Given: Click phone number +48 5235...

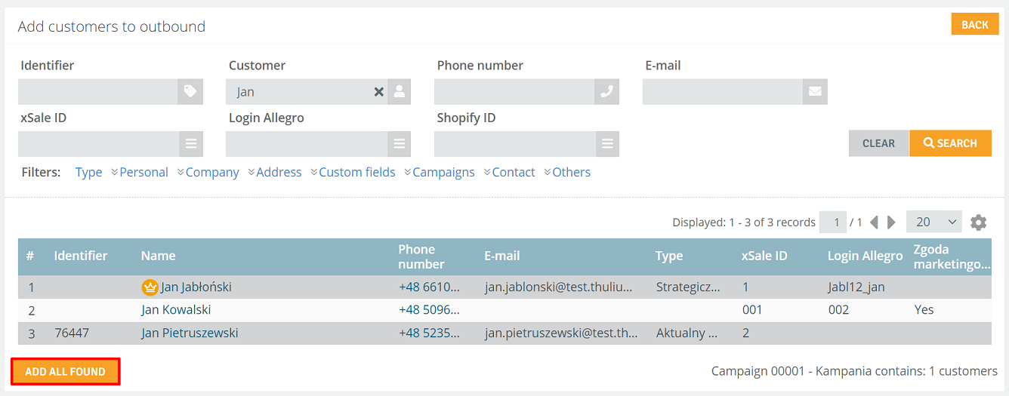Looking at the screenshot, I should 429,333.
